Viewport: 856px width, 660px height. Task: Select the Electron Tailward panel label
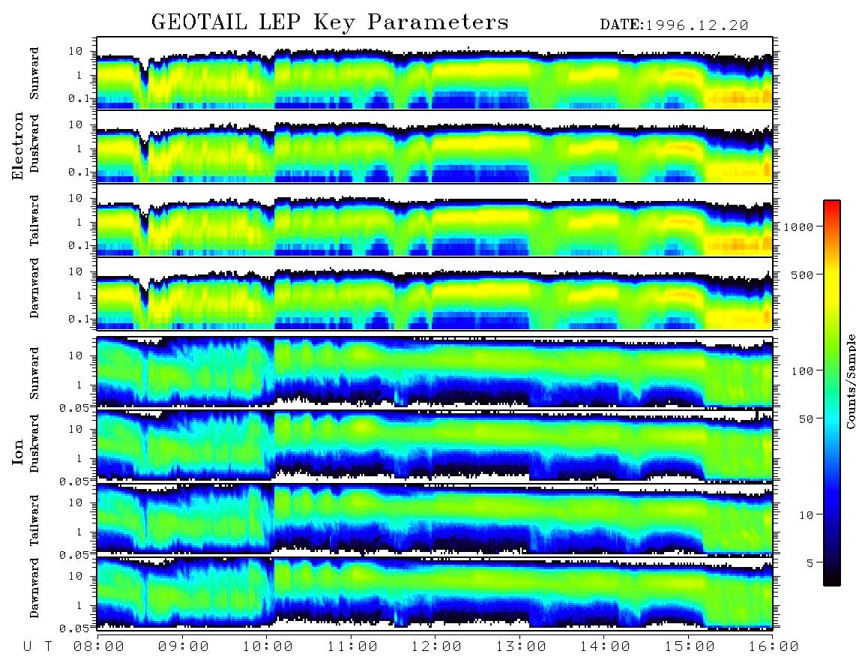tap(34, 220)
